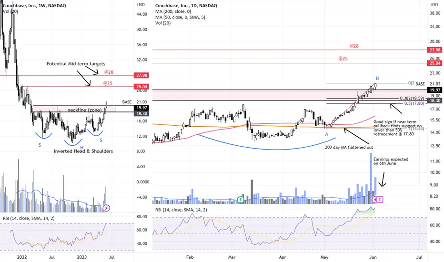This screenshot has height=262, width=444.
Task: Click the '0.5(17.80)' Fibonacci level label
Action: pos(414,103)
